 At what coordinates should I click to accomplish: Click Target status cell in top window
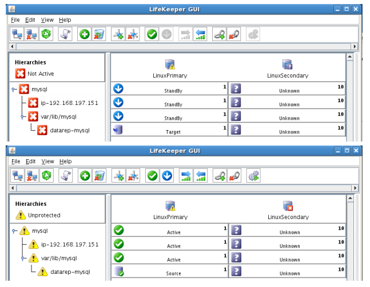tap(169, 130)
